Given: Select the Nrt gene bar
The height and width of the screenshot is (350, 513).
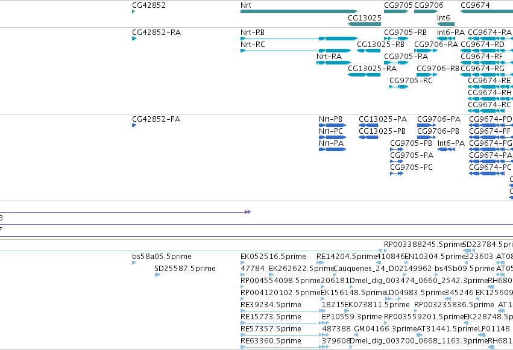Looking at the screenshot, I should click(x=299, y=12).
